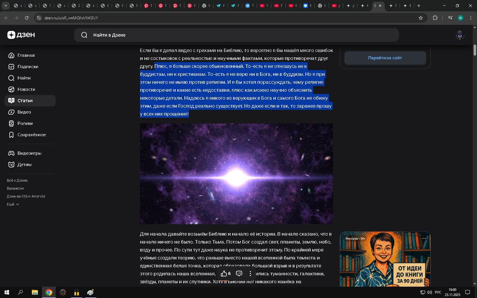View site information icon in address bar
The width and height of the screenshot is (477, 298).
39,18
